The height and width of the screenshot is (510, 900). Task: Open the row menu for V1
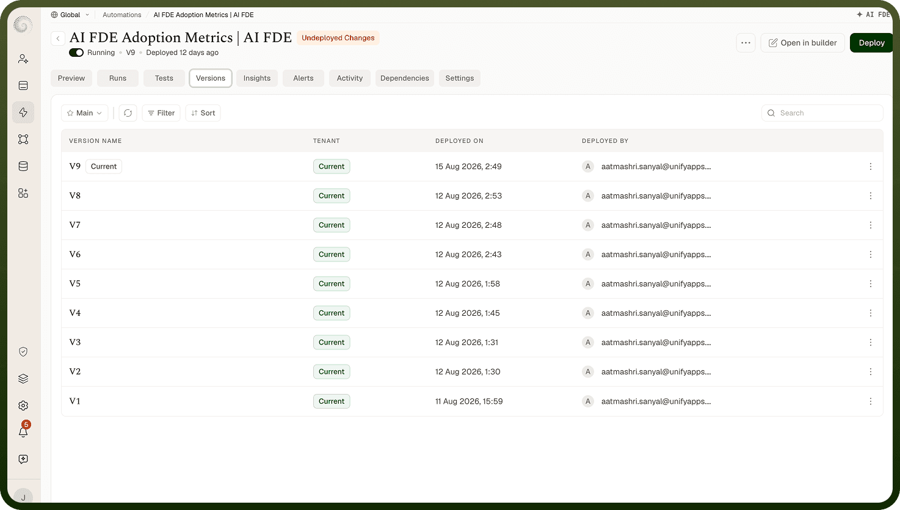(871, 401)
